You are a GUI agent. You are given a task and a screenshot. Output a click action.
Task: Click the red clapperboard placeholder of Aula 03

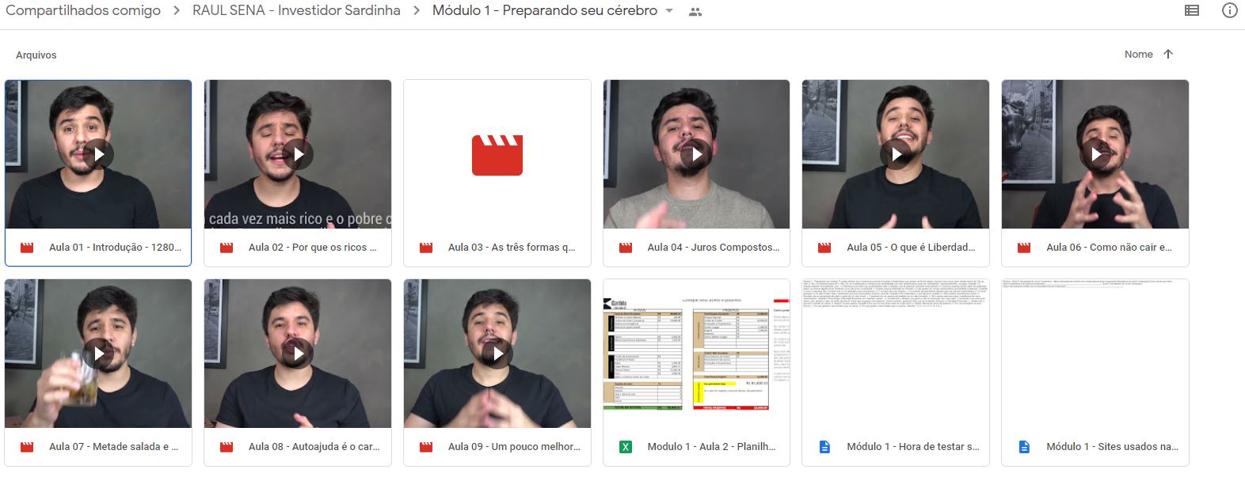pos(497,155)
